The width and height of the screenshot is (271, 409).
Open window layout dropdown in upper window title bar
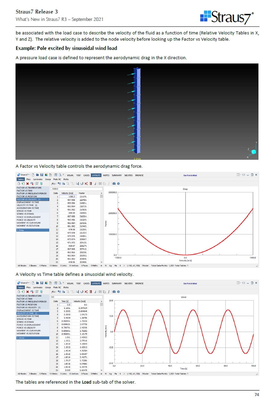click(x=238, y=175)
